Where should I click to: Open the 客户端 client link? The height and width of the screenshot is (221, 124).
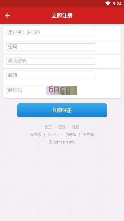click(88, 134)
